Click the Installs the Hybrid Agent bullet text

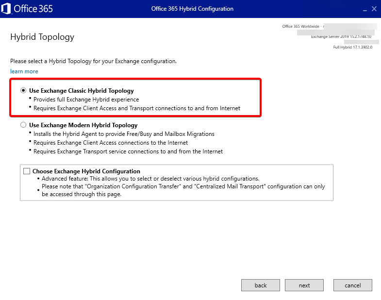pos(124,134)
